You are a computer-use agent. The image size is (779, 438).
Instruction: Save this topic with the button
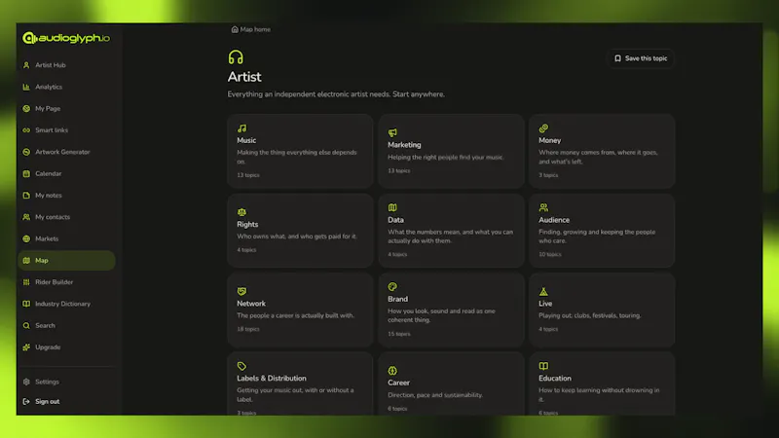pos(641,58)
